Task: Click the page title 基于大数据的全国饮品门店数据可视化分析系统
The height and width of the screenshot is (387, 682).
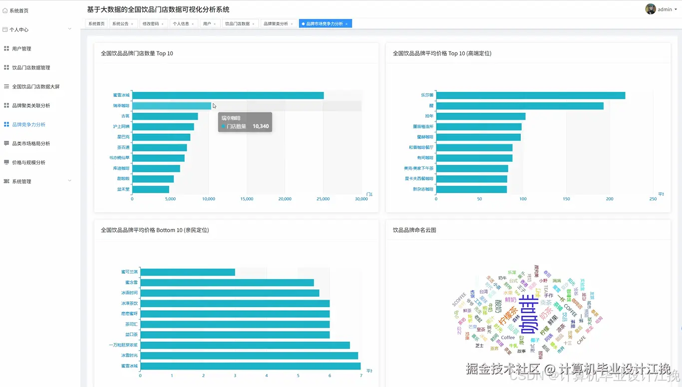Action: pyautogui.click(x=158, y=9)
